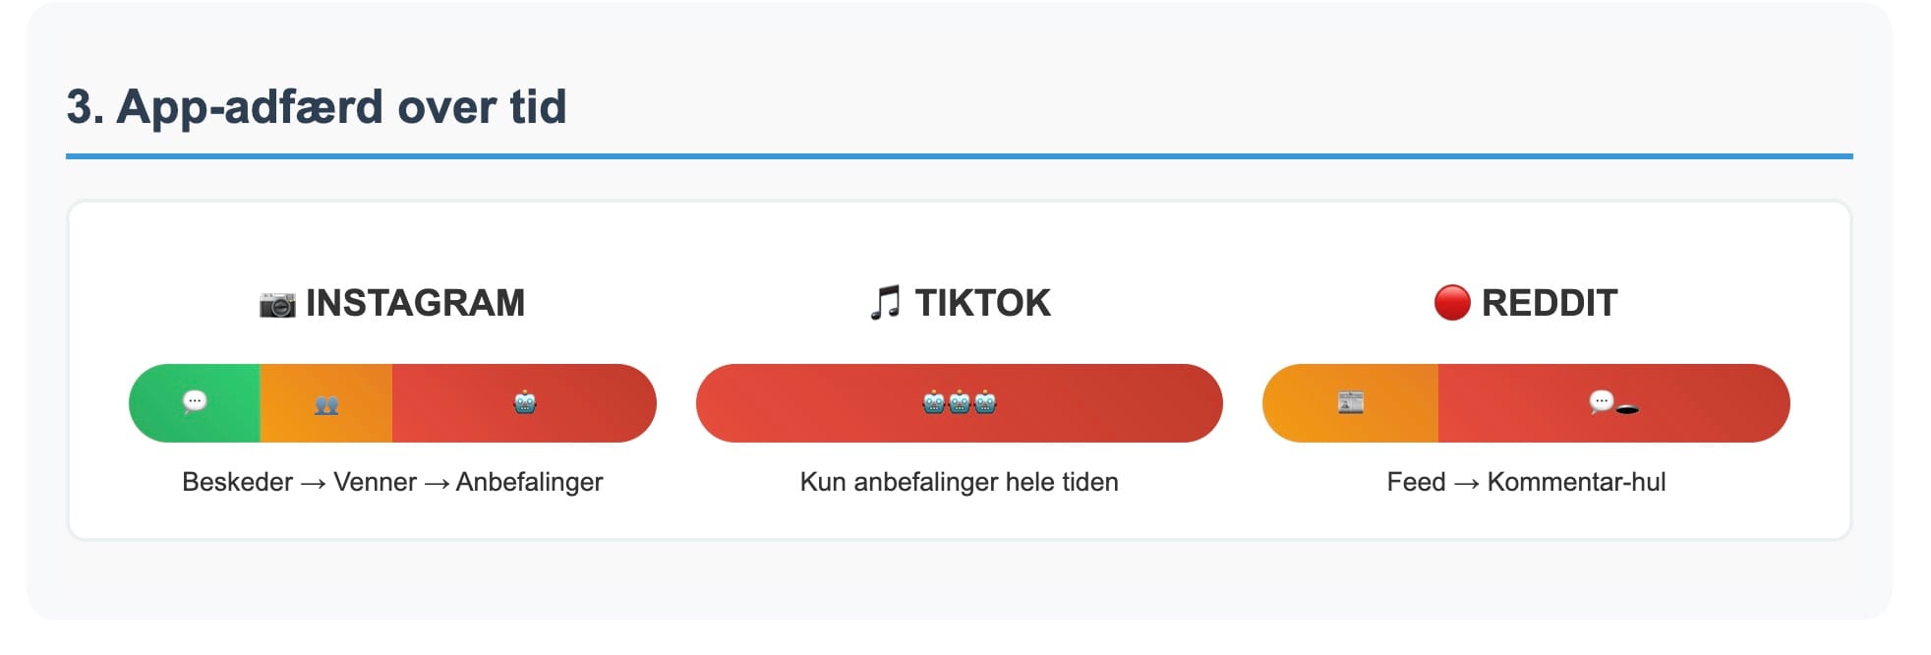This screenshot has width=1931, height=655.
Task: Click the caption "Feed → Kommentar-hul"
Action: 1526,482
